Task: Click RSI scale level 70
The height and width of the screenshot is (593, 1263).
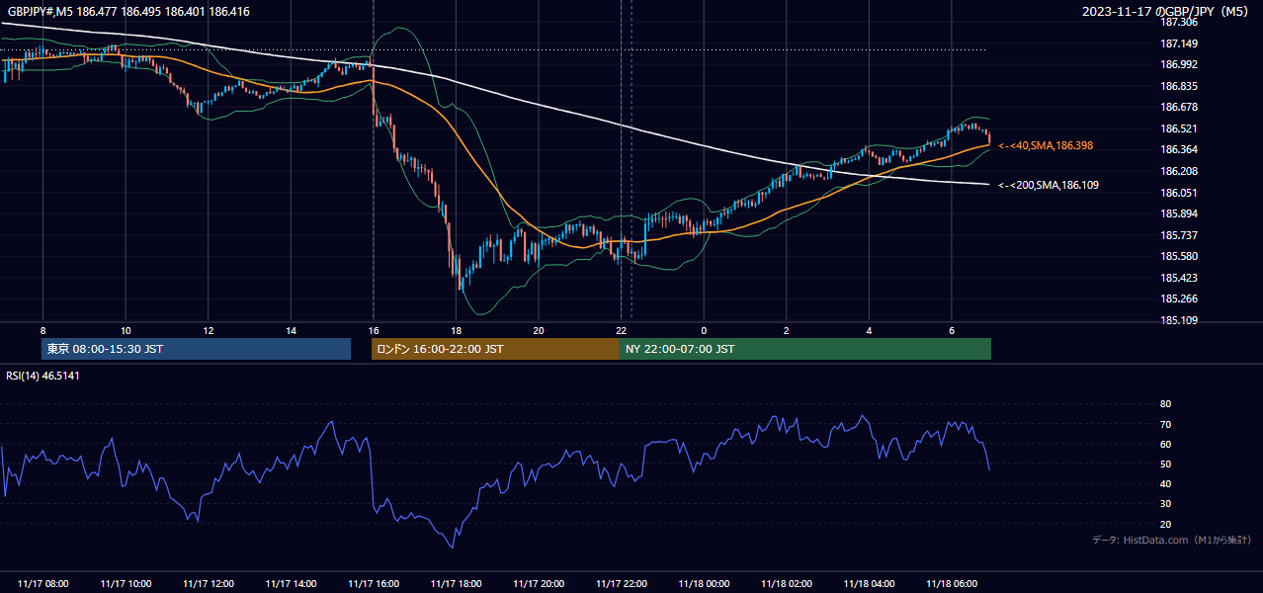Action: pos(1166,424)
